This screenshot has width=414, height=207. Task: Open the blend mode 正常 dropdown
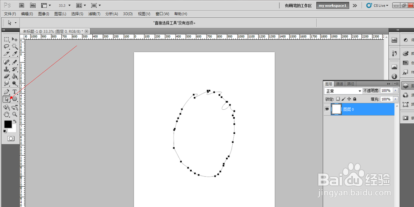pyautogui.click(x=343, y=91)
